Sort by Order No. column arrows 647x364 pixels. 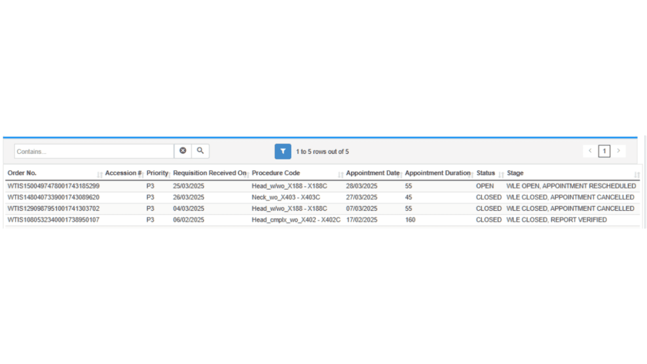(99, 175)
